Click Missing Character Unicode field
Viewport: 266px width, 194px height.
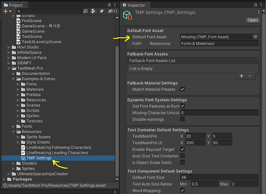pos(219,113)
